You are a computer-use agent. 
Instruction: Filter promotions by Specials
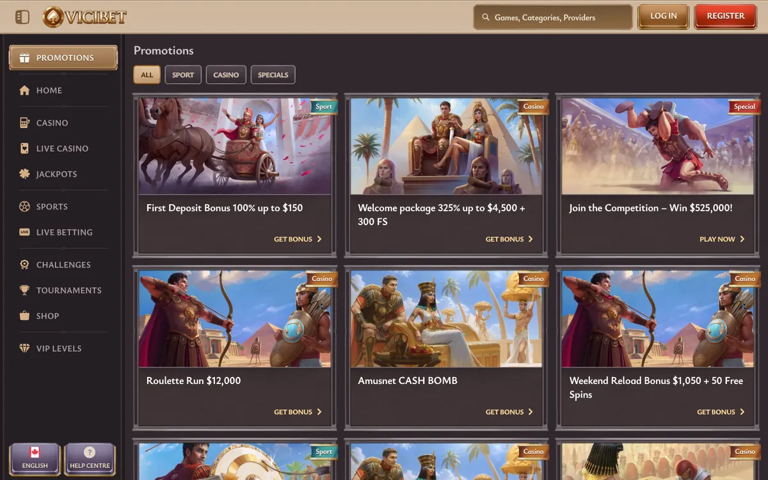[x=273, y=75]
